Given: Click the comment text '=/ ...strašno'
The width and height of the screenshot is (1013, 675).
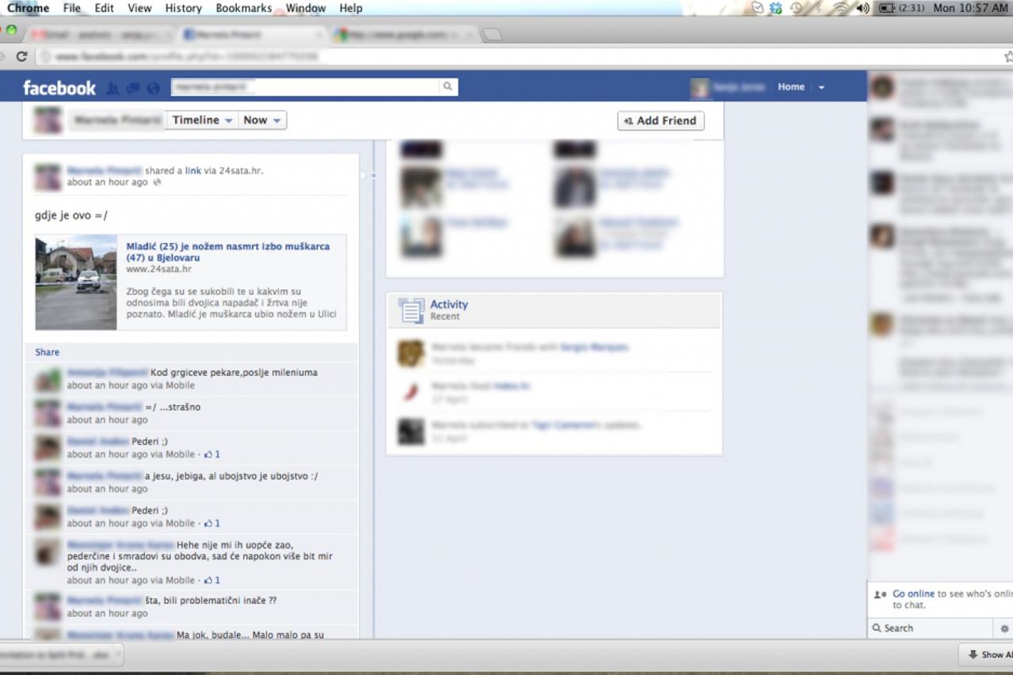Looking at the screenshot, I should point(173,408).
